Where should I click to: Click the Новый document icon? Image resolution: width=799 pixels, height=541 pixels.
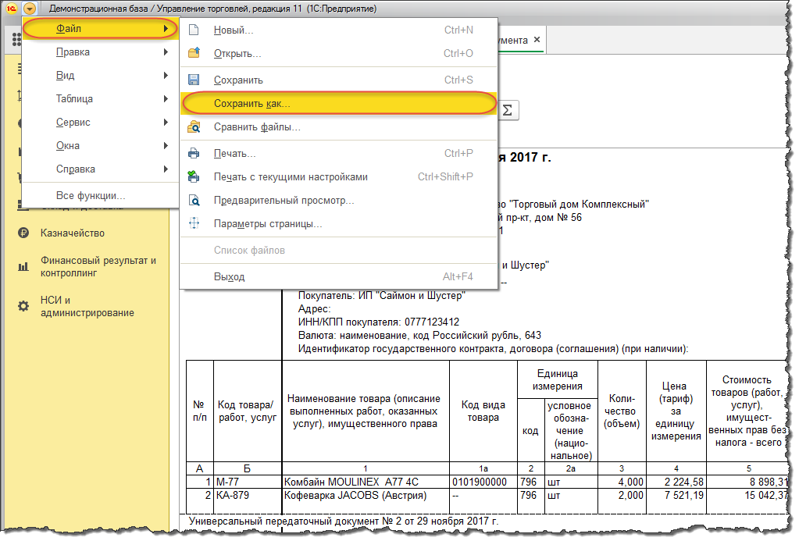tap(194, 30)
